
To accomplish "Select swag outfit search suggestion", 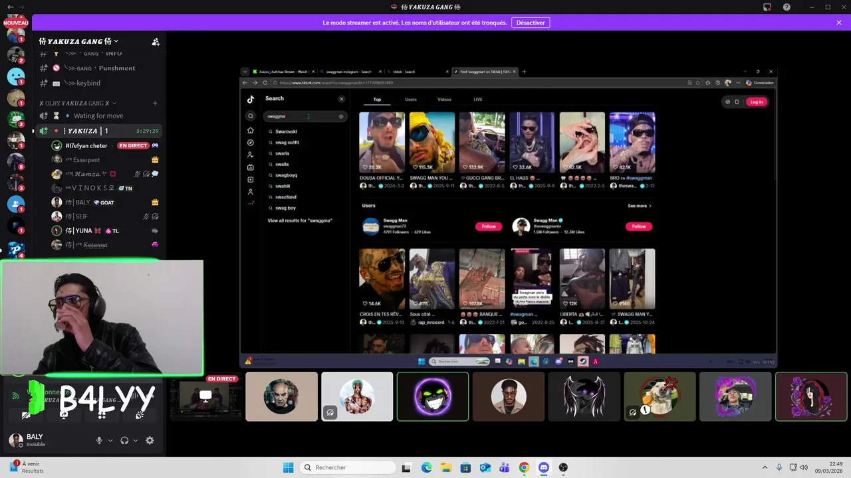I will [287, 142].
